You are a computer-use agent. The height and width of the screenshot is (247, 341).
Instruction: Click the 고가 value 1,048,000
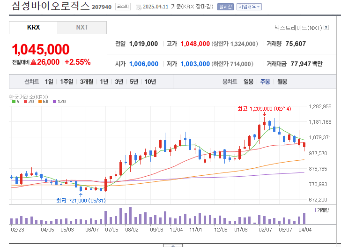[195, 44]
